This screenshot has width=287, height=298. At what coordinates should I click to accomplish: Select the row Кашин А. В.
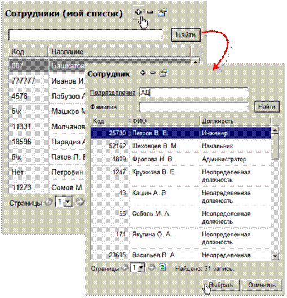point(181,197)
